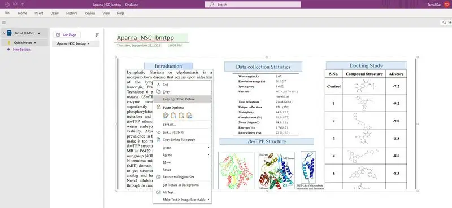Expand the Order submenu
452x208 pixels.
[182, 148]
